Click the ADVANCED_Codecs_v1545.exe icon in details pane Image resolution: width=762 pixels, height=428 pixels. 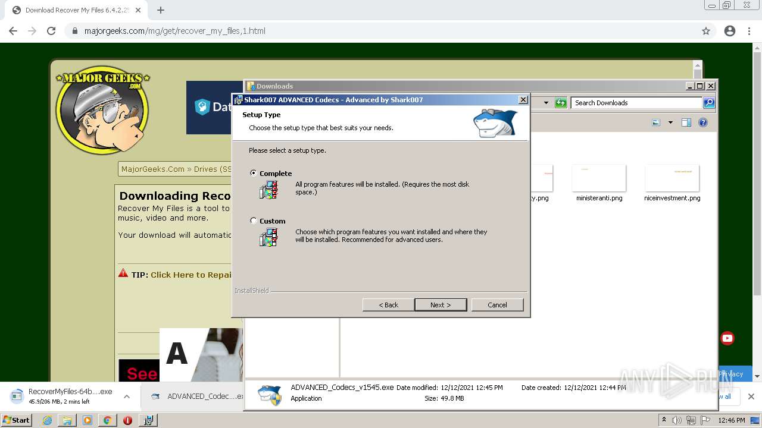pyautogui.click(x=270, y=394)
